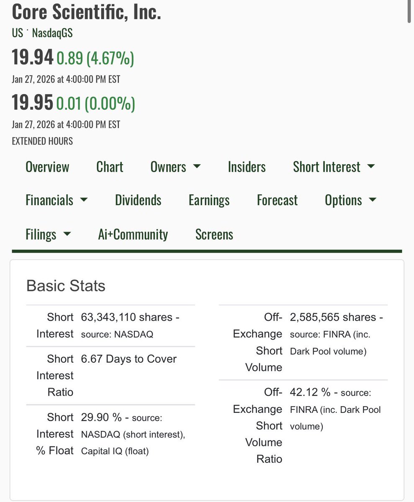414x502 pixels.
Task: Expand the Short Interest dropdown
Action: coord(334,167)
